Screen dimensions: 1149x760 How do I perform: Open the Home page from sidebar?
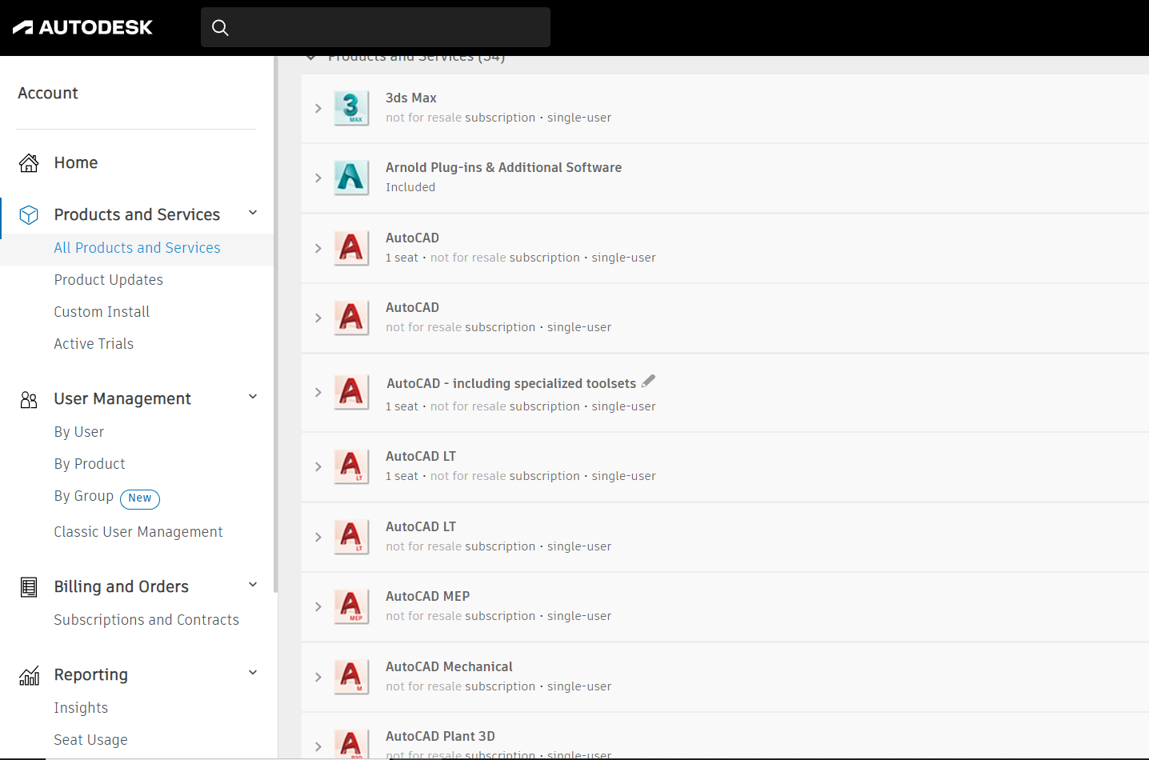pyautogui.click(x=76, y=163)
